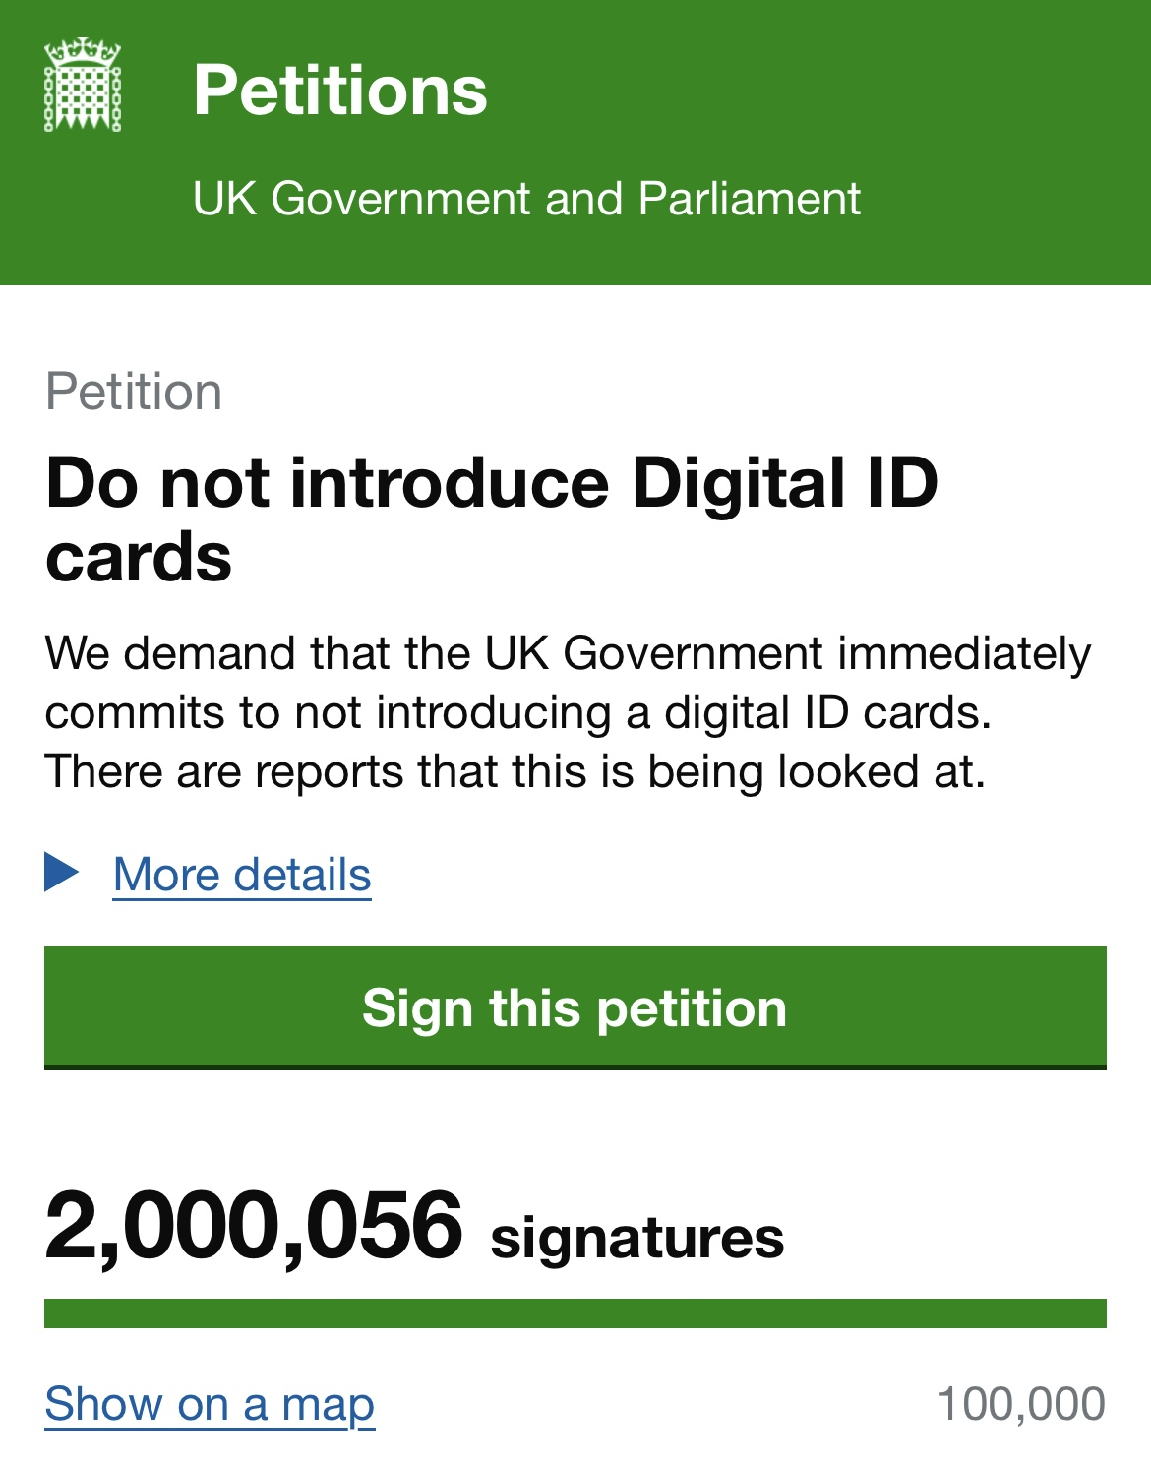
Task: Click the word signatures beside the count
Action: [636, 1237]
